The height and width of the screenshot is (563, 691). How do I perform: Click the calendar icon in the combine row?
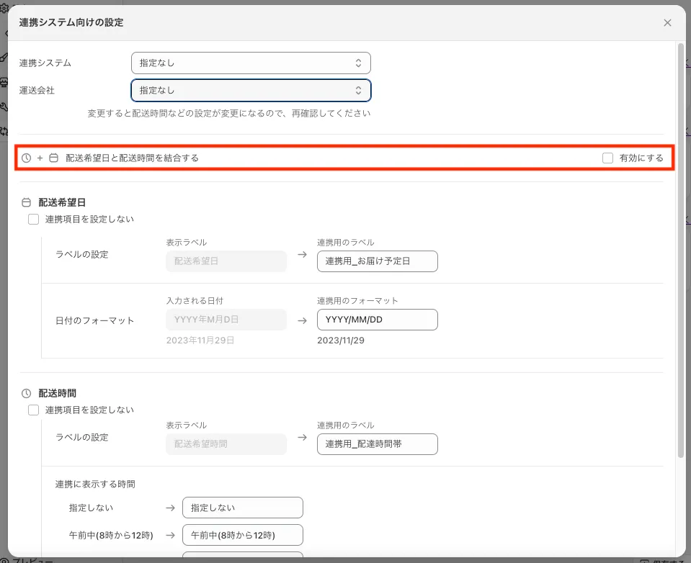click(53, 158)
